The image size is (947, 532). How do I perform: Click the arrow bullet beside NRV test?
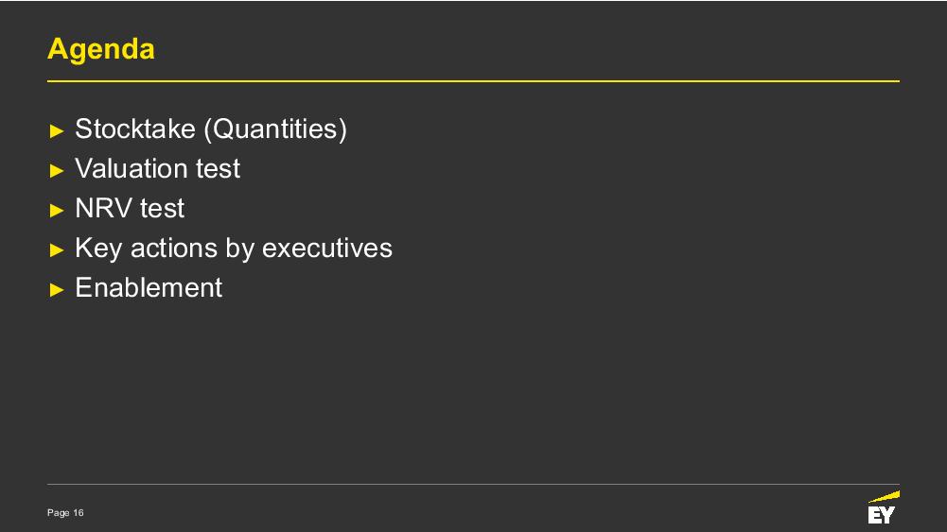pos(57,211)
